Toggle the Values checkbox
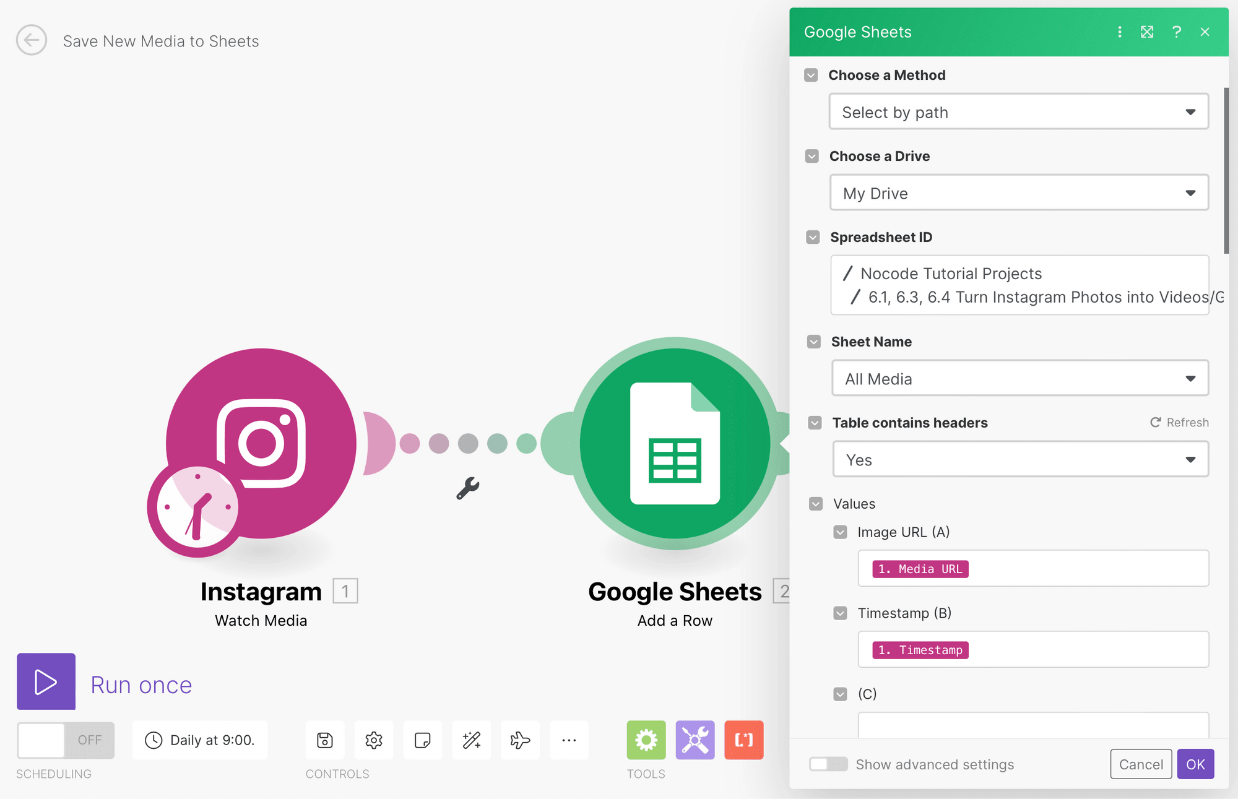The width and height of the screenshot is (1238, 799). [816, 504]
